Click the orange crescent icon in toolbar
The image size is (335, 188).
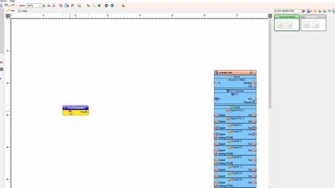124,6
